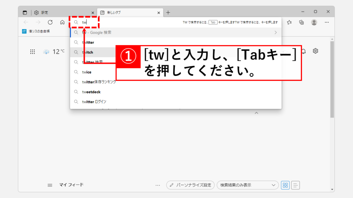Switch the feed to grid view

coord(285,185)
